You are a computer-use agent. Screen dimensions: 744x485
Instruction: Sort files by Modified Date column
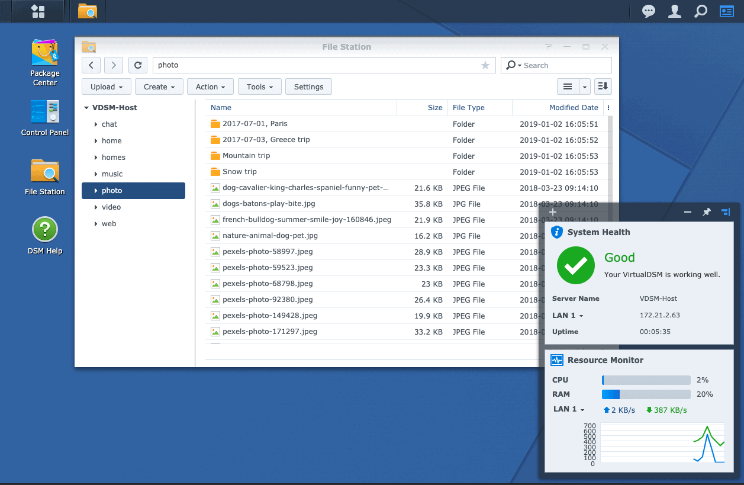click(573, 108)
